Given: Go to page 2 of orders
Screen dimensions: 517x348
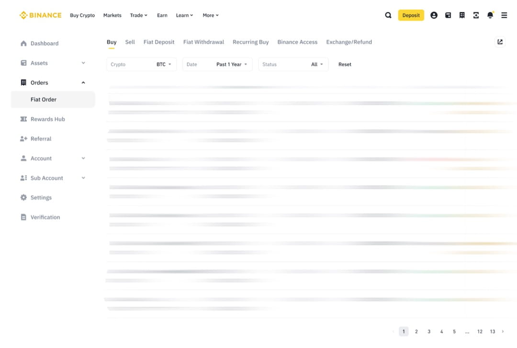Looking at the screenshot, I should [416, 331].
